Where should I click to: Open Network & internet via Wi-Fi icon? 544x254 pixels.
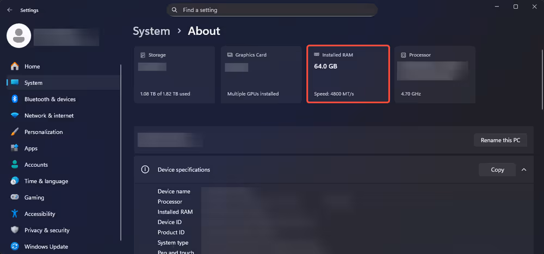click(x=15, y=116)
